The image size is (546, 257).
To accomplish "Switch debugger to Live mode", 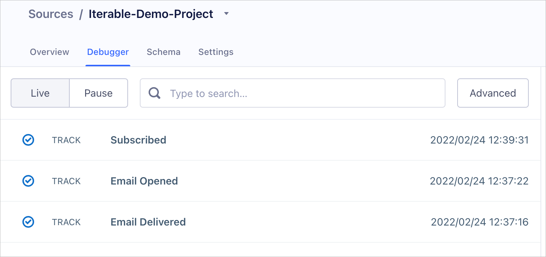I will click(40, 93).
